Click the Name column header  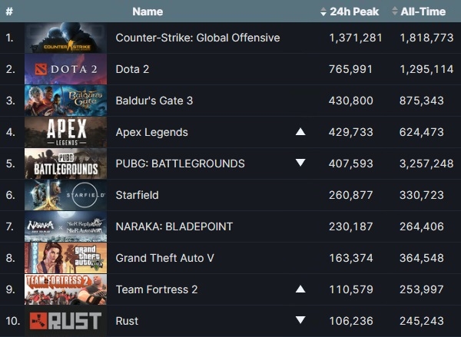coord(148,12)
